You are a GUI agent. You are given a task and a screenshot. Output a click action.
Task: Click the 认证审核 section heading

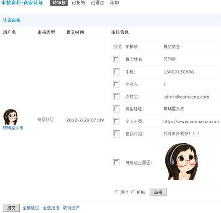(x=12, y=20)
